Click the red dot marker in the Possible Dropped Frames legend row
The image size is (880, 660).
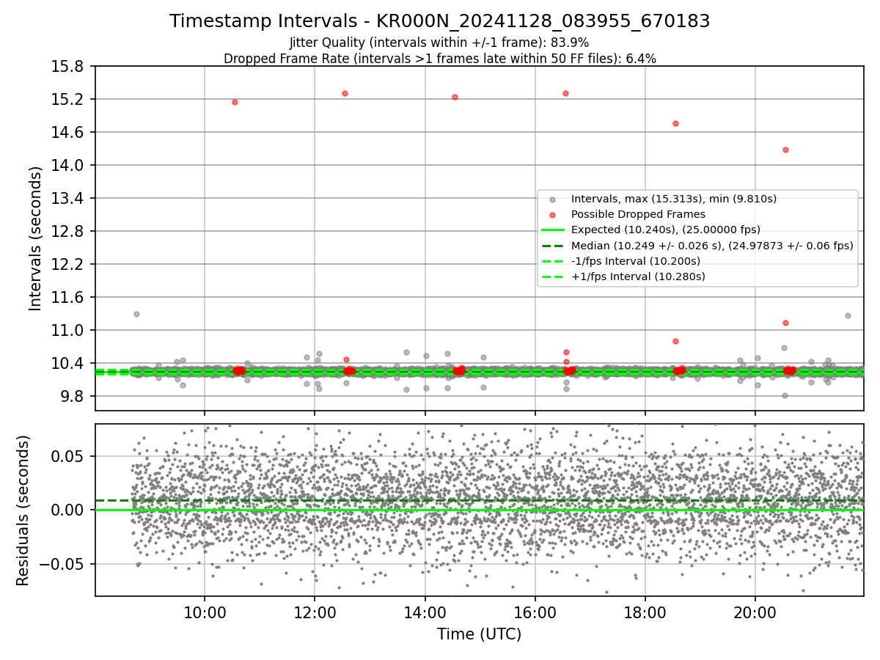coord(553,215)
